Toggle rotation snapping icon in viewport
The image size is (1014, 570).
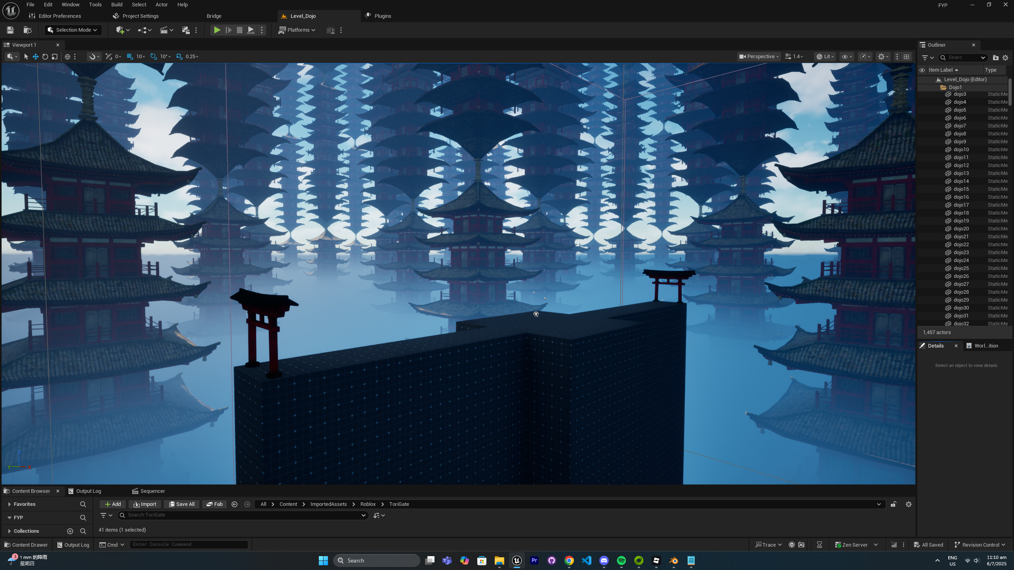click(x=154, y=57)
